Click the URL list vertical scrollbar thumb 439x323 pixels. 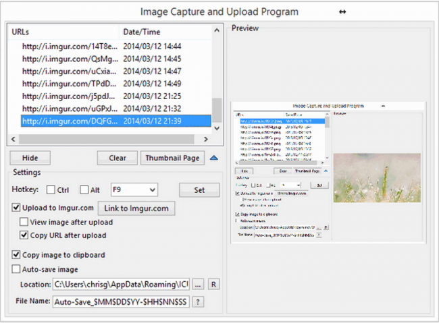pyautogui.click(x=217, y=110)
